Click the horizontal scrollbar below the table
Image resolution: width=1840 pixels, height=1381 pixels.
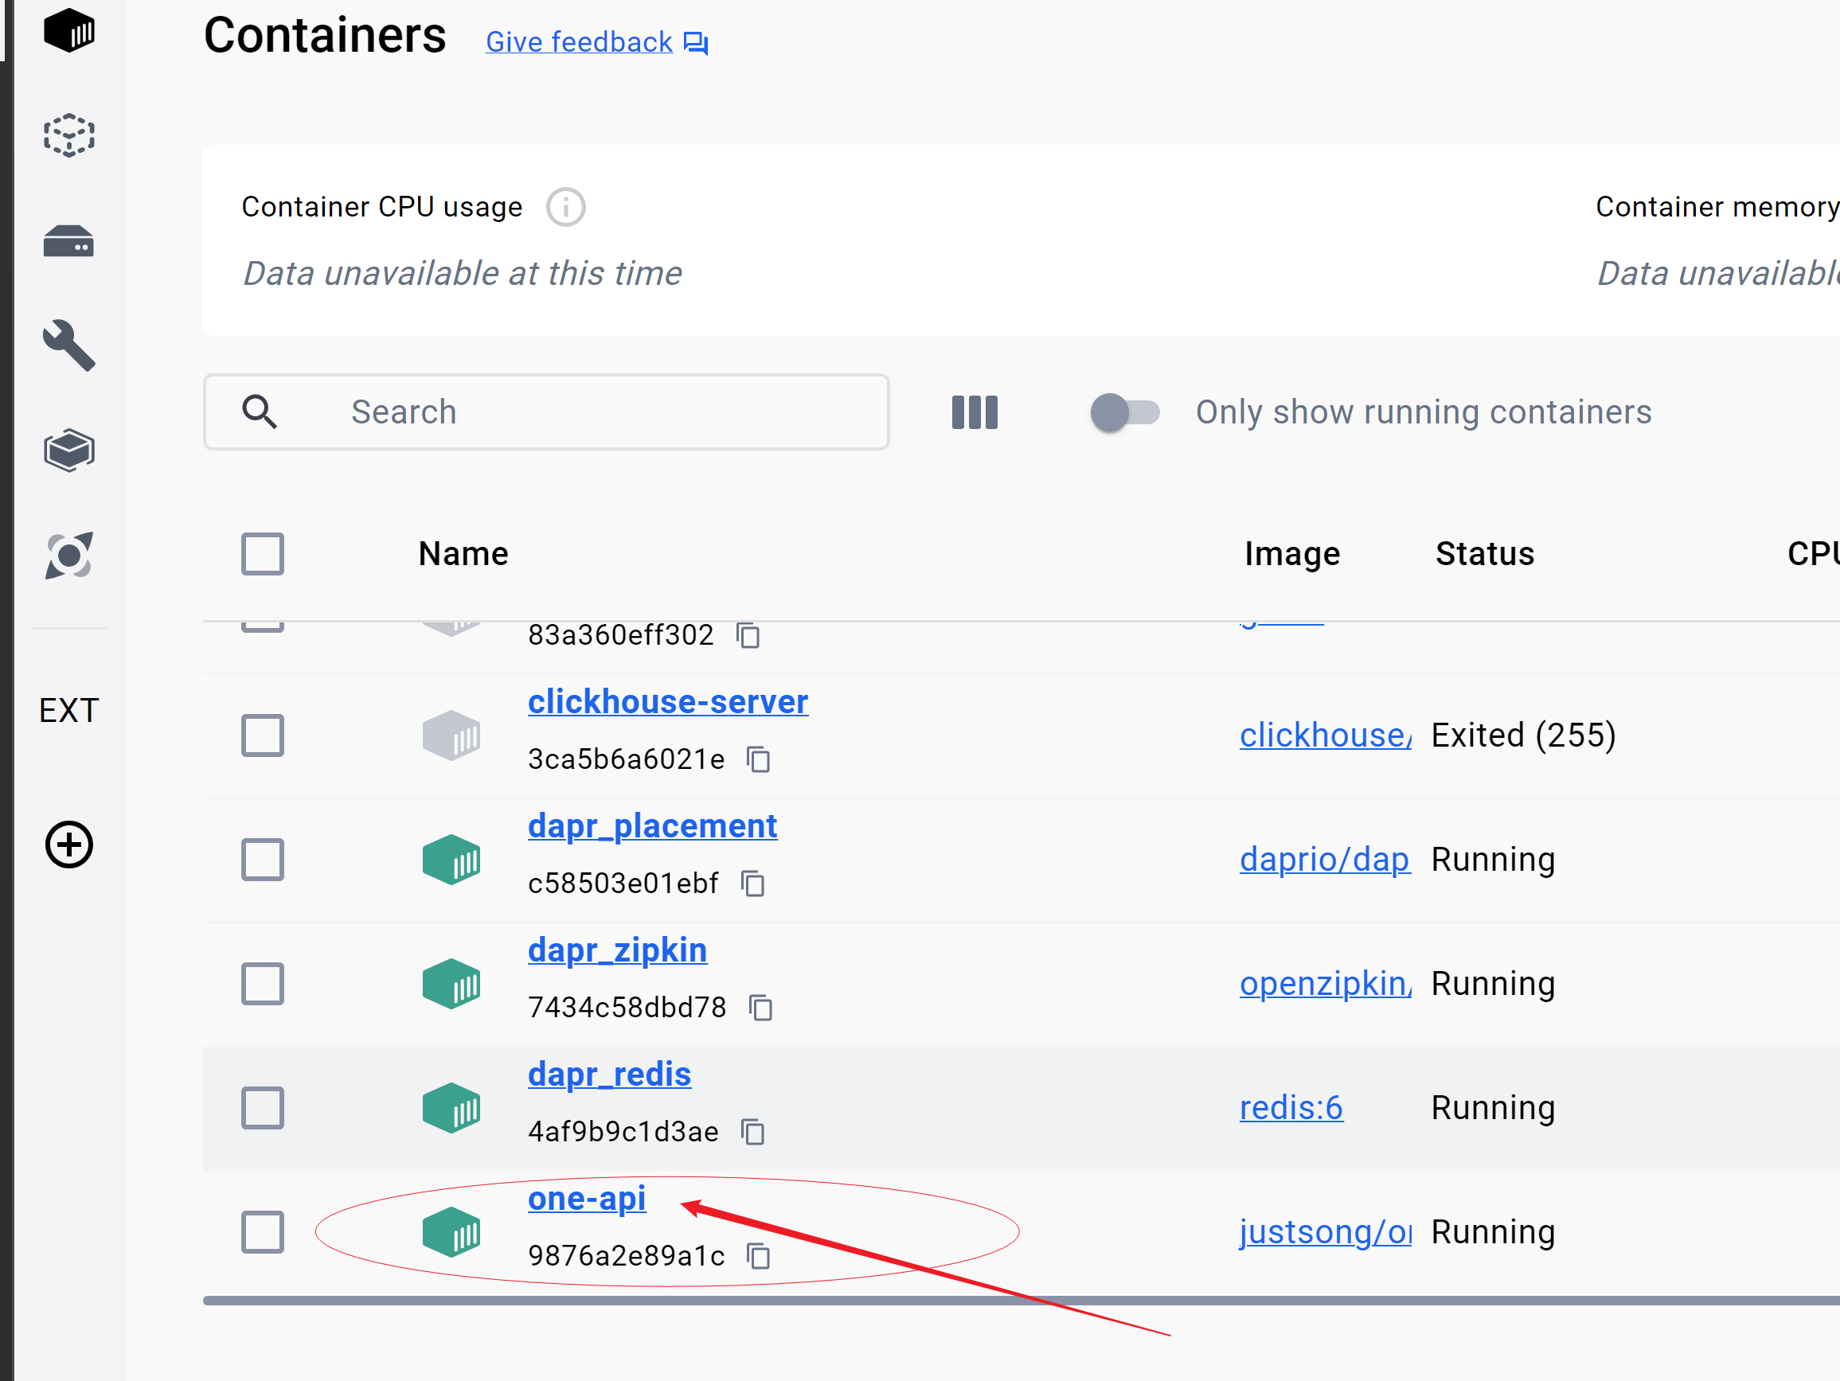coord(998,1301)
